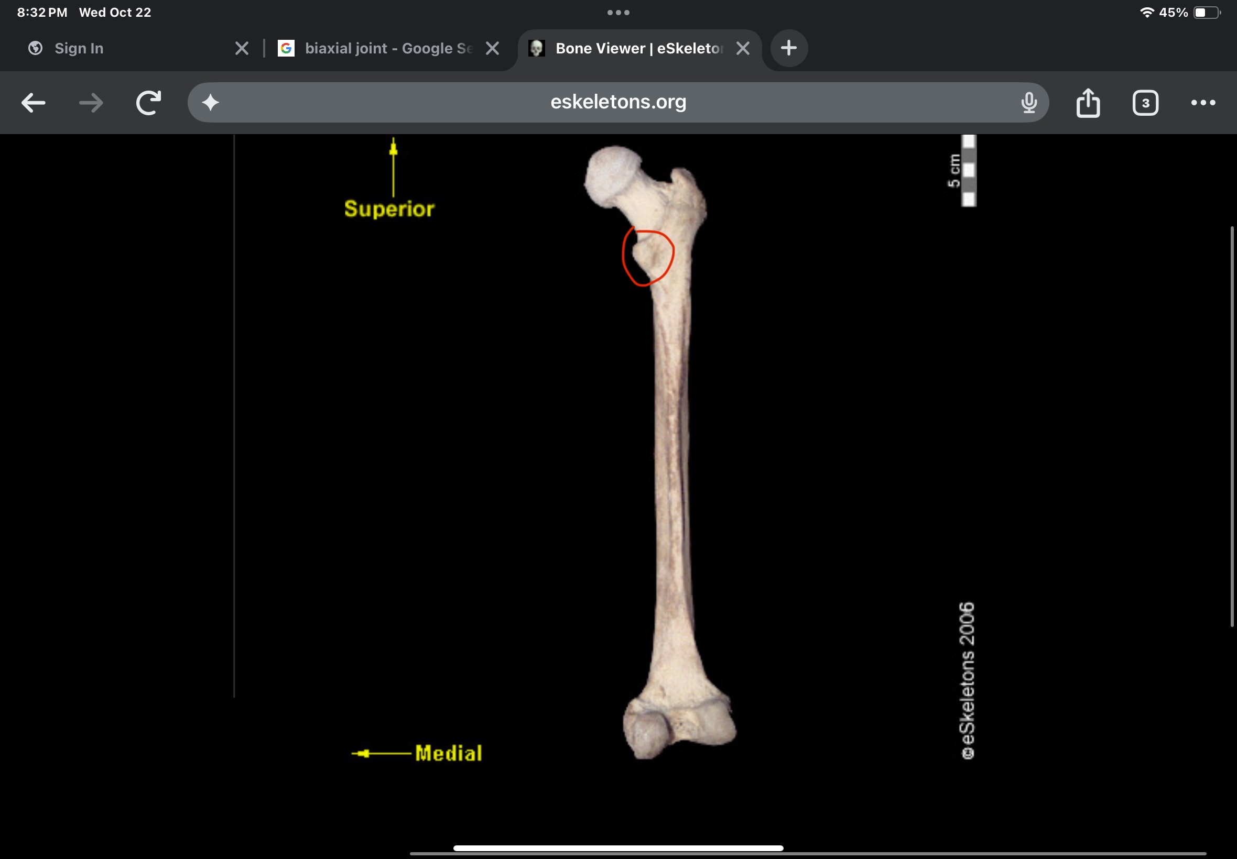Tap the microphone voice search icon
Screen dimensions: 1237x859
tap(1028, 102)
